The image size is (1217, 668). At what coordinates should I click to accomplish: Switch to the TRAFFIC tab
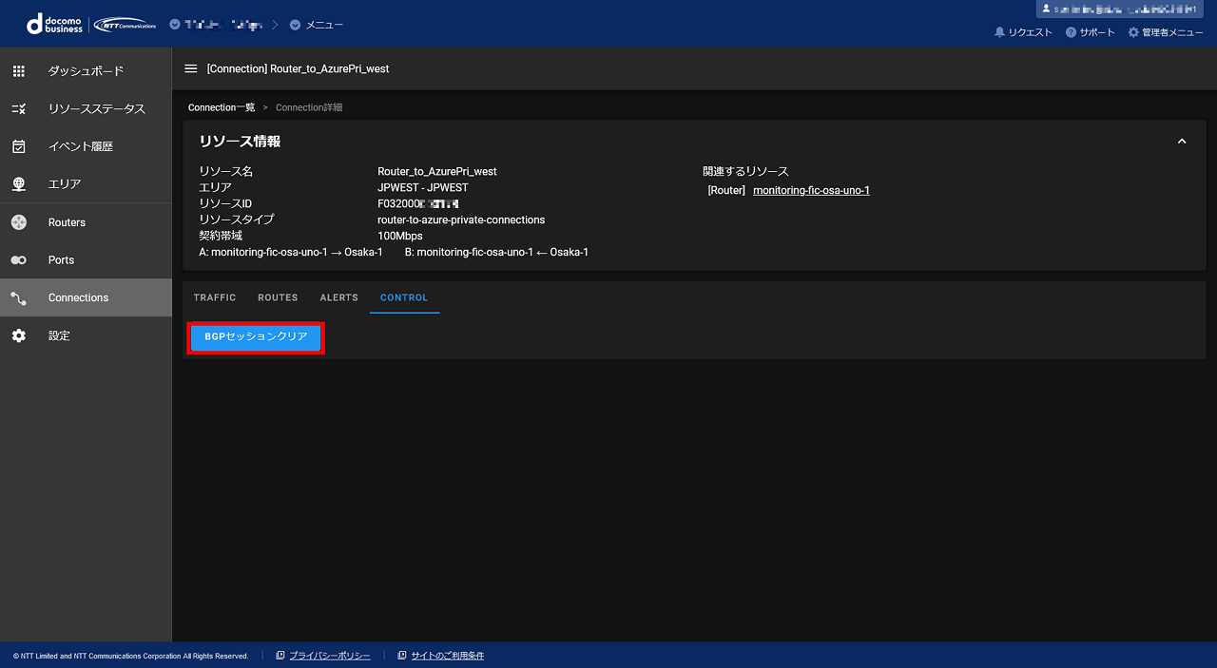pos(215,297)
